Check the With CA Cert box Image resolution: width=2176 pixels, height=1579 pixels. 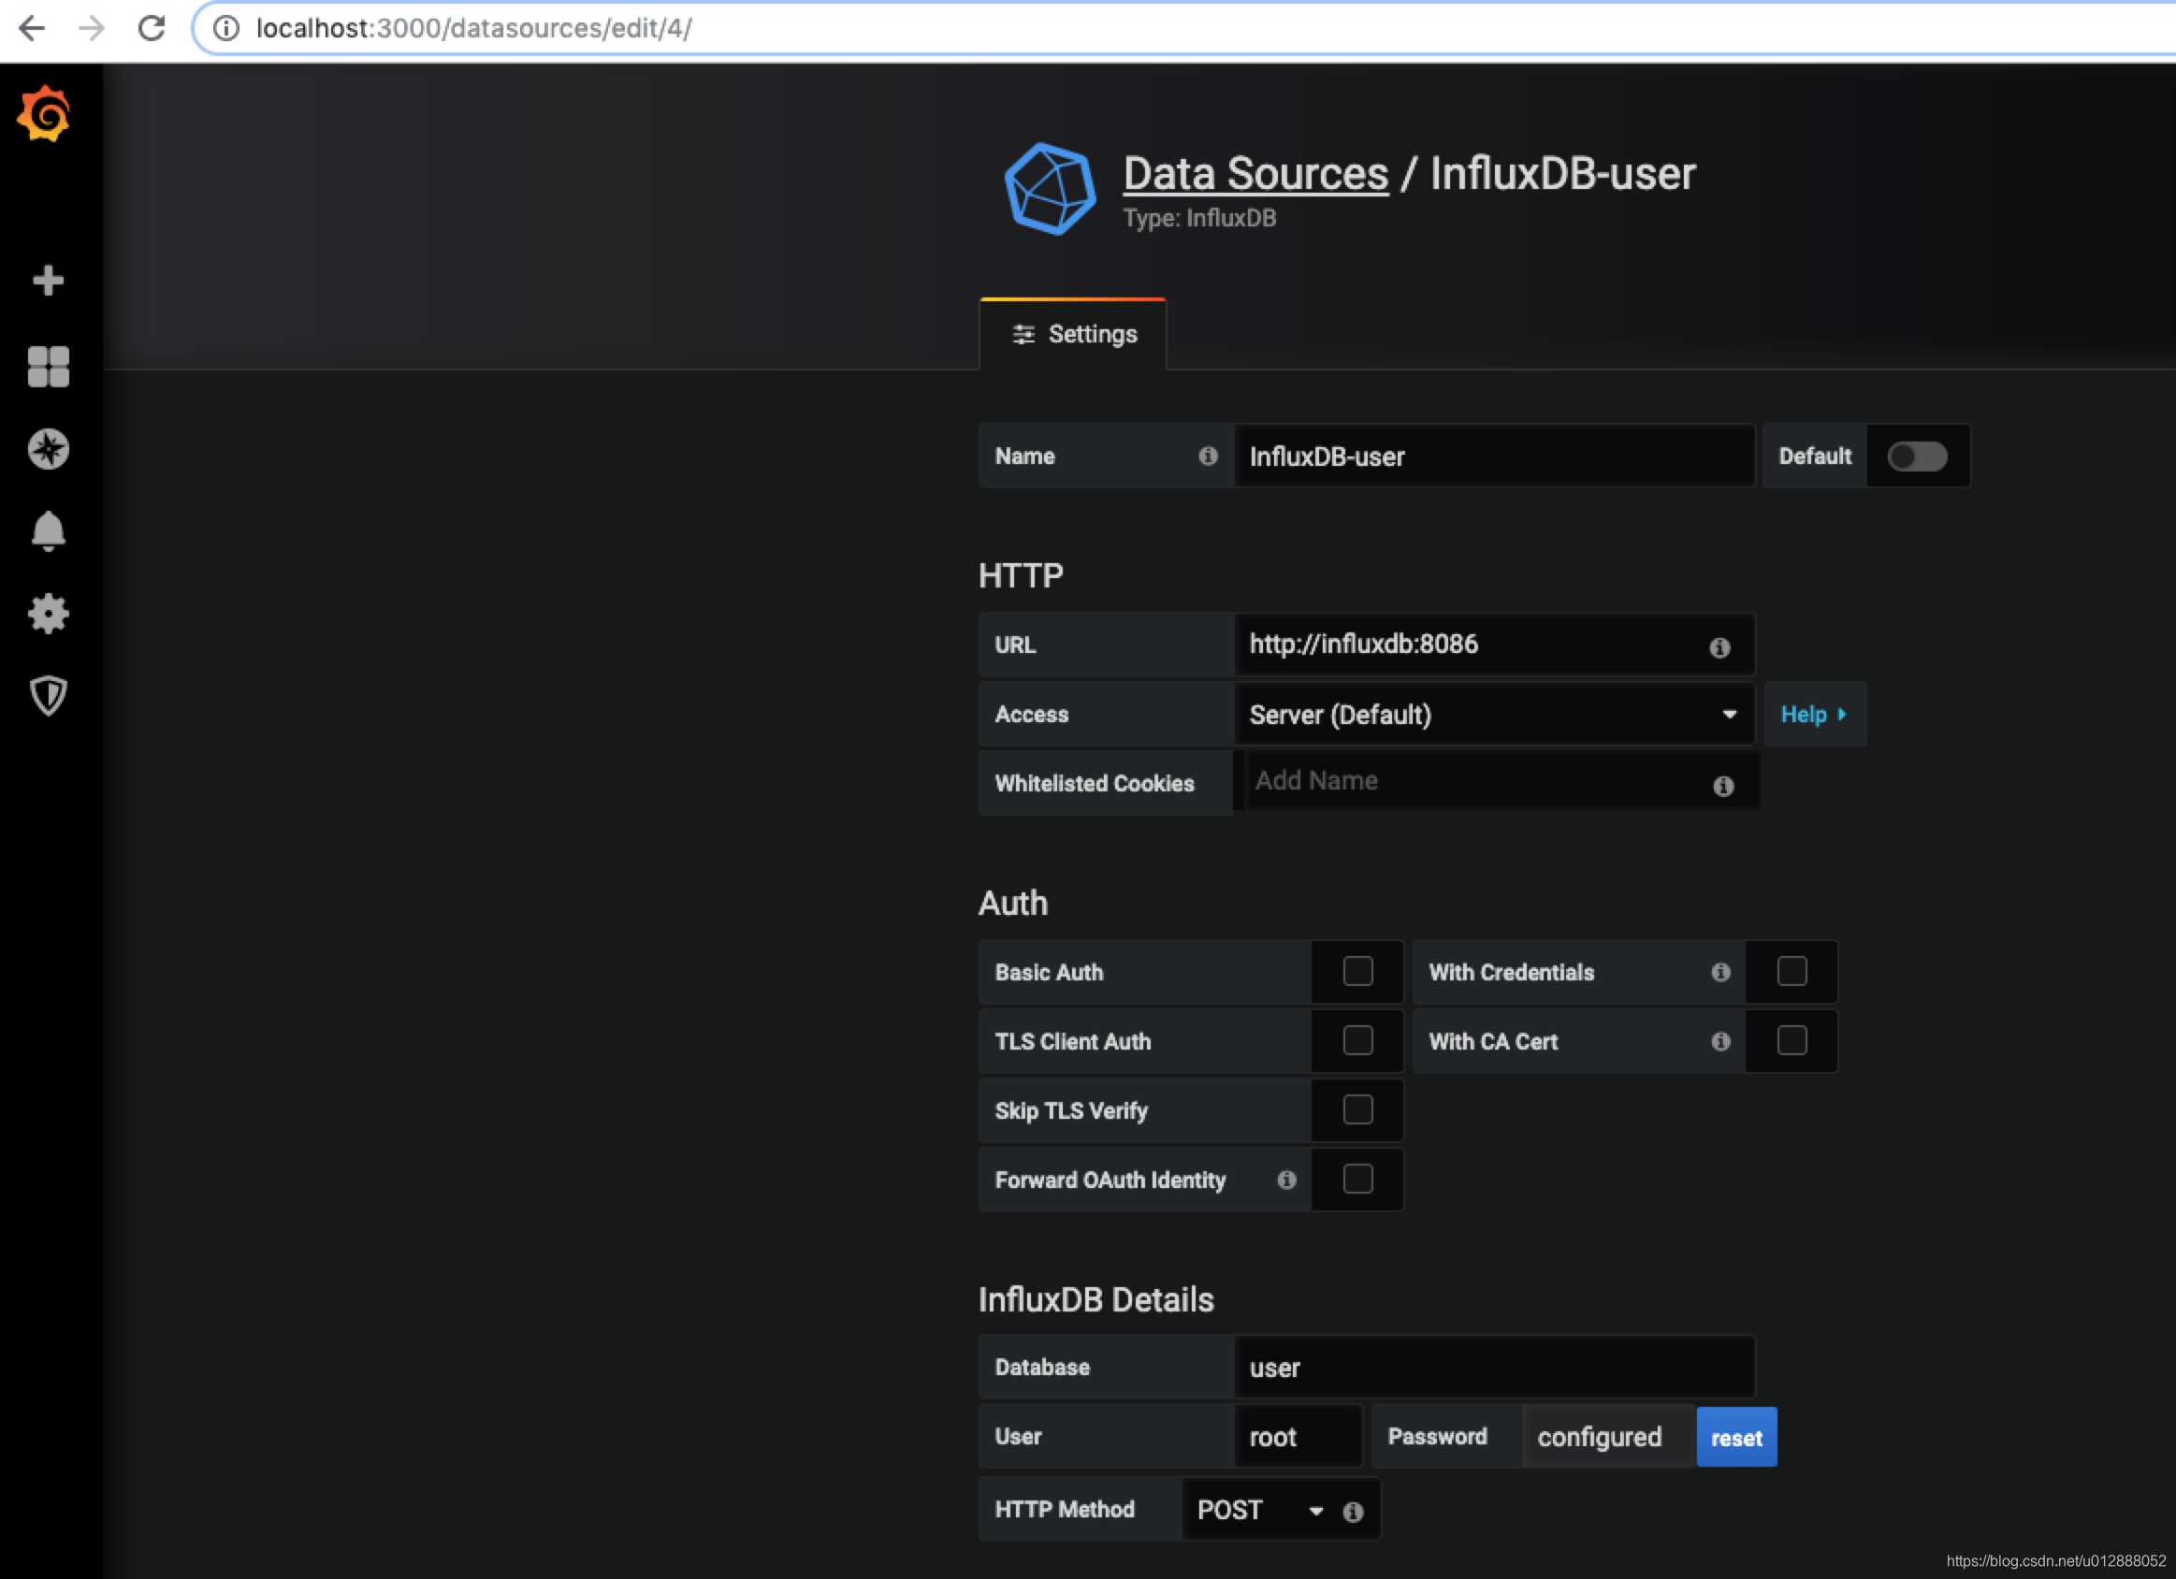click(1792, 1041)
